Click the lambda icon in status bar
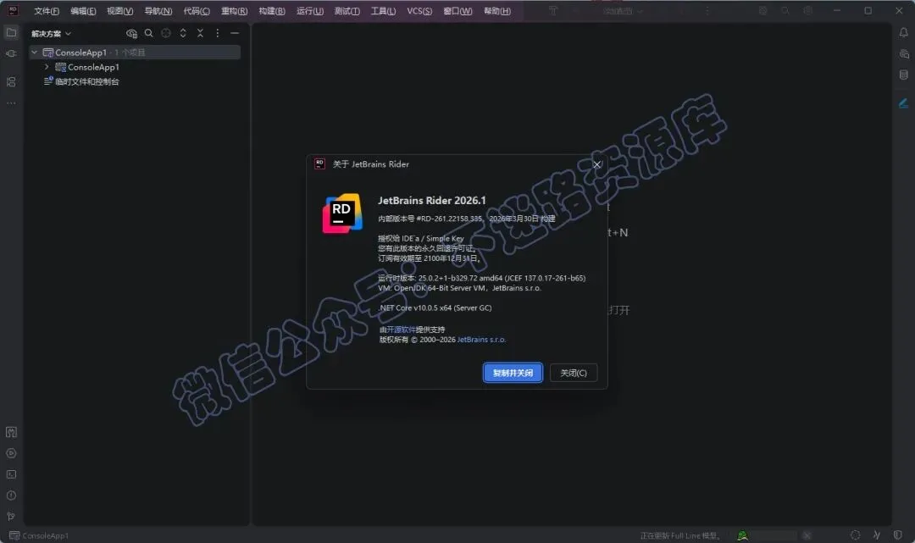Viewport: 915px width, 543px height. tap(877, 535)
